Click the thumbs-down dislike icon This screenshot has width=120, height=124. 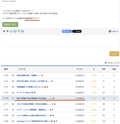(x=19, y=31)
